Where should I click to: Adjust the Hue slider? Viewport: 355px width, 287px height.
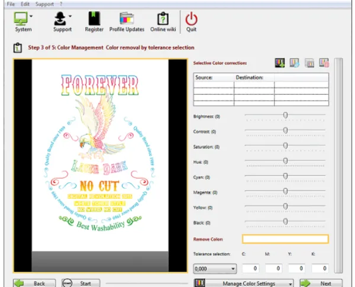(x=285, y=161)
